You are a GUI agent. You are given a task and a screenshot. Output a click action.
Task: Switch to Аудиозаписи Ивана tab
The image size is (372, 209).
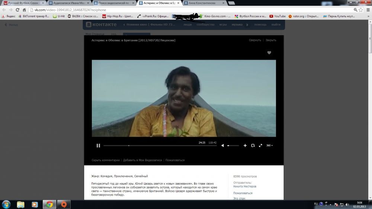pos(69,3)
